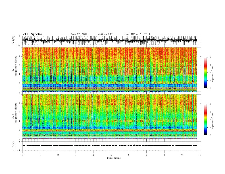Click the 'VLF Spectra' plot title

coord(32,34)
